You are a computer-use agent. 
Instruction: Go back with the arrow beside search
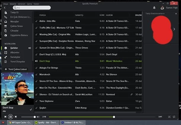click(5, 8)
